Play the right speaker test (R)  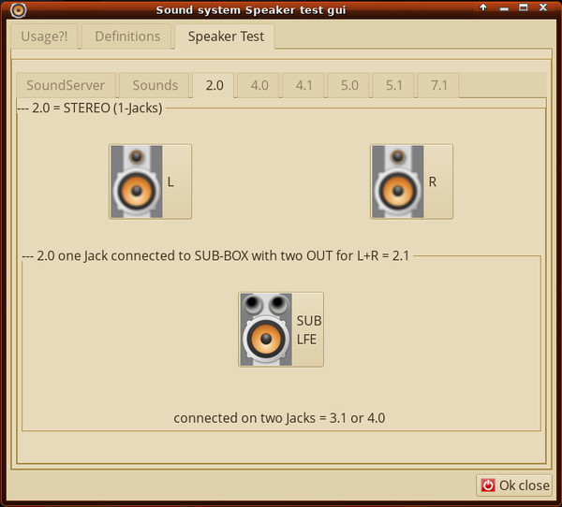click(411, 181)
